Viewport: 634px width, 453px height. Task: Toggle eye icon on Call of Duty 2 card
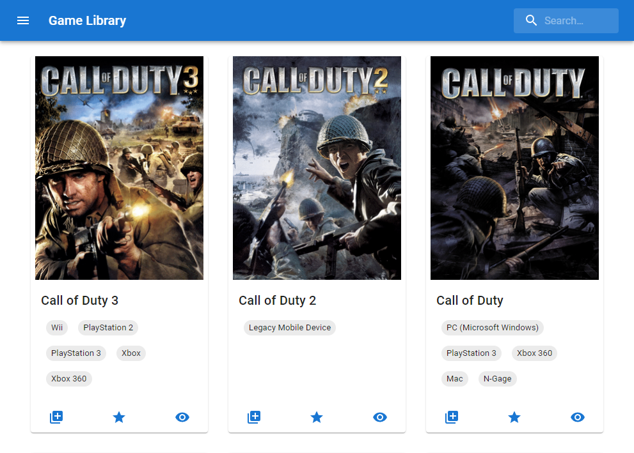coord(380,417)
